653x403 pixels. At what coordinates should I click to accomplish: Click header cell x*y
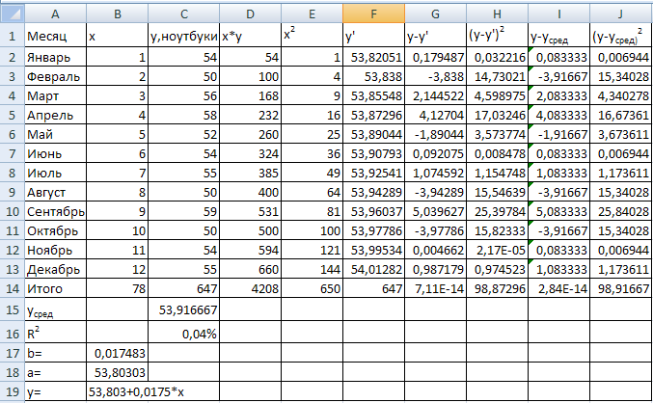(250, 36)
